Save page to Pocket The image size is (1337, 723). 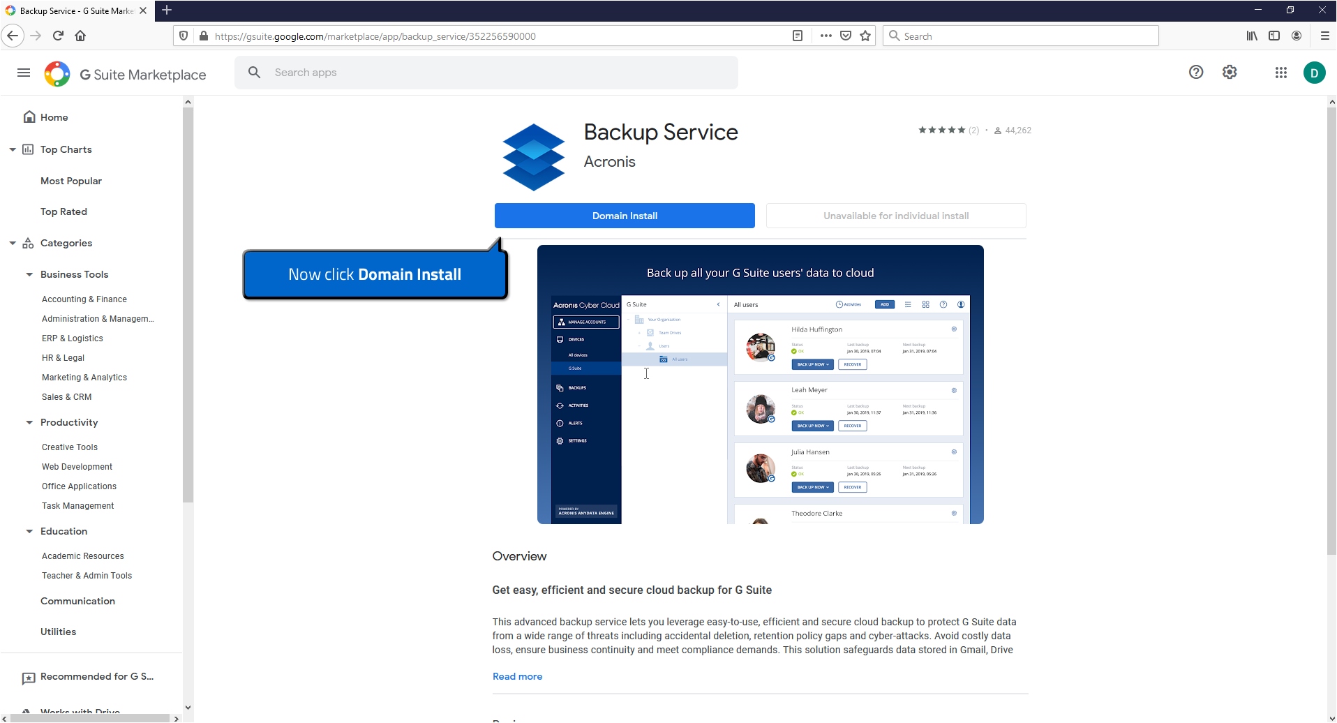pos(846,36)
